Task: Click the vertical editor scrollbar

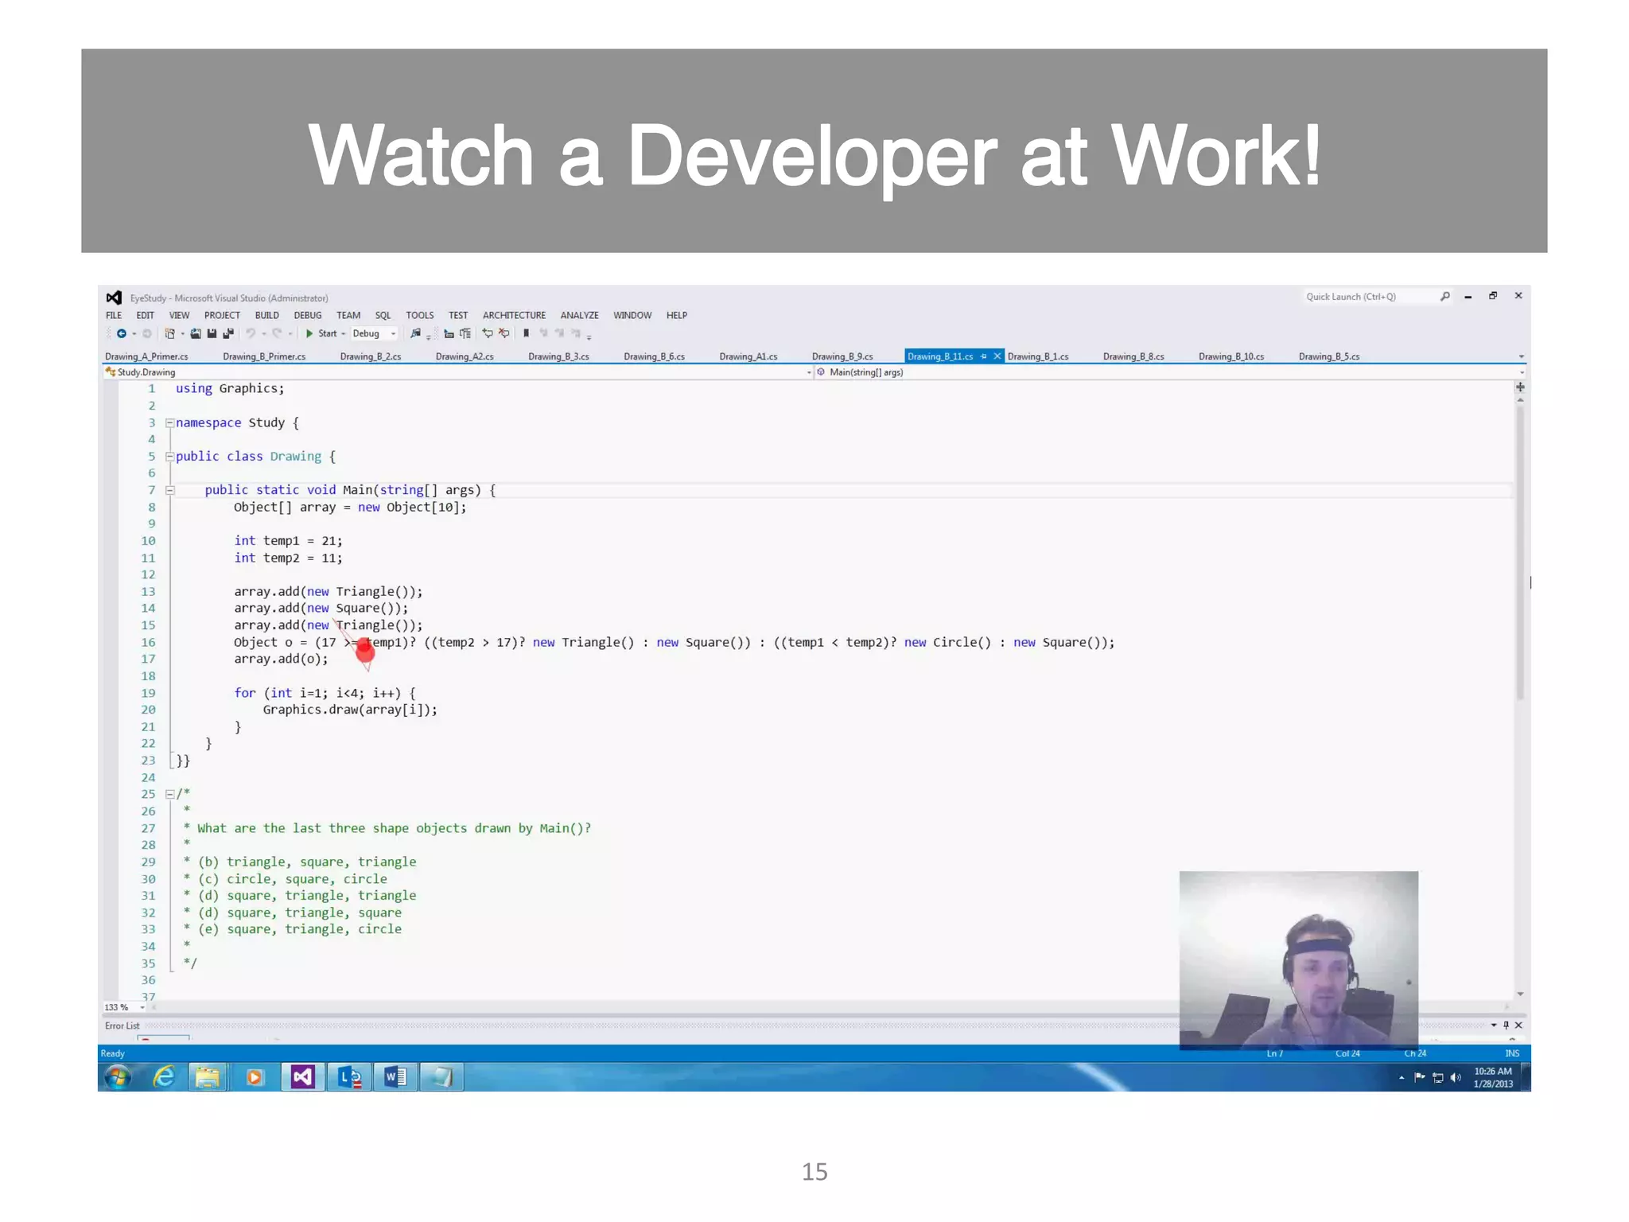Action: pos(1519,557)
